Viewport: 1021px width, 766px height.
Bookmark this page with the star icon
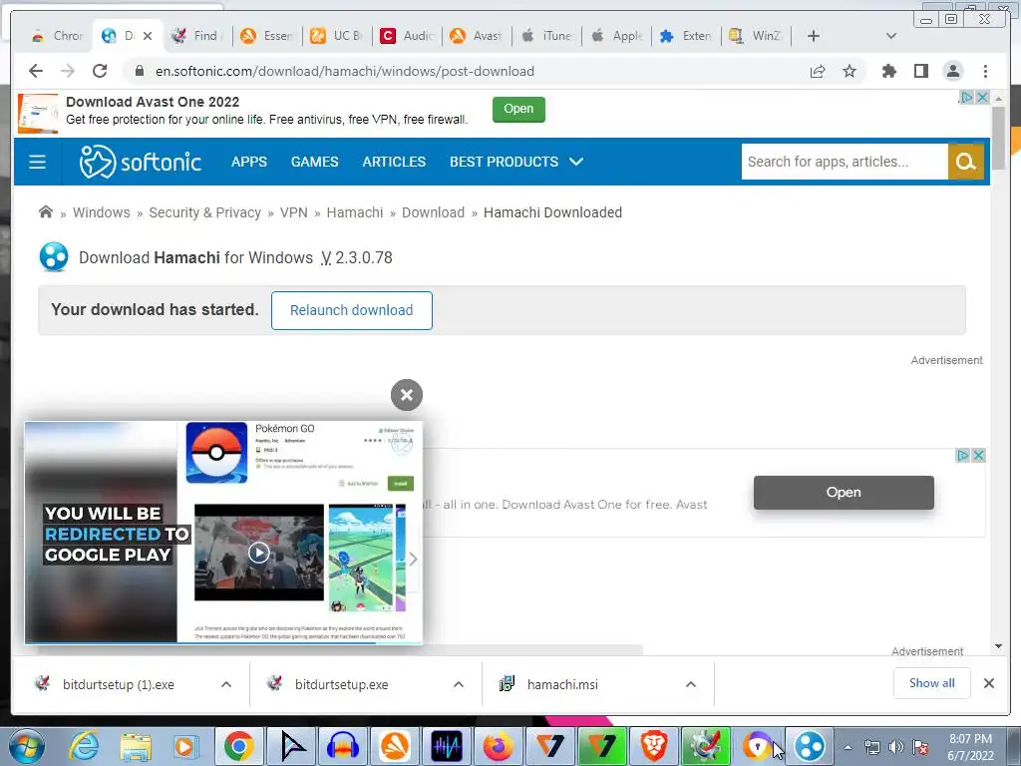[850, 71]
